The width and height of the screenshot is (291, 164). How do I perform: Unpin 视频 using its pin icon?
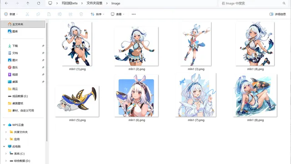(43, 75)
